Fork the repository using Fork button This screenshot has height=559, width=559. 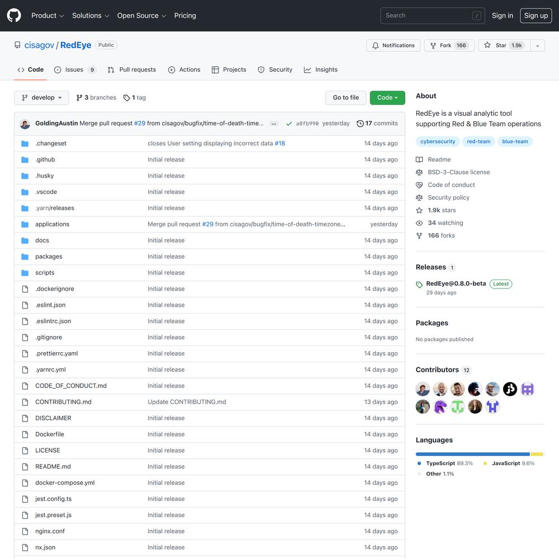click(449, 45)
